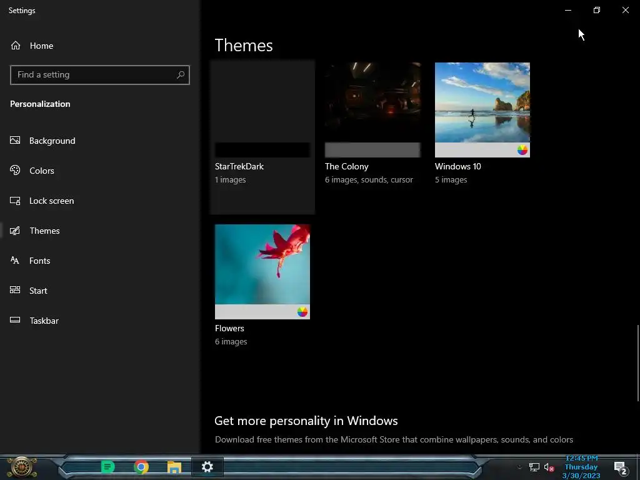Close the Settings window
This screenshot has height=480, width=640.
pyautogui.click(x=625, y=10)
